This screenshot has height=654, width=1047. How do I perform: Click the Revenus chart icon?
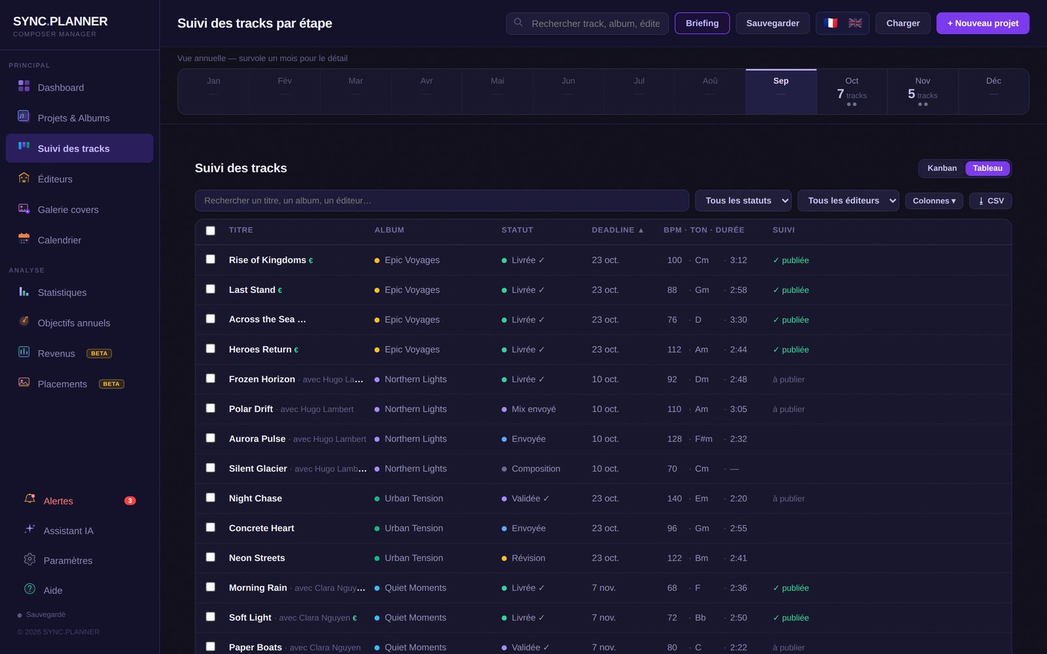pos(24,352)
